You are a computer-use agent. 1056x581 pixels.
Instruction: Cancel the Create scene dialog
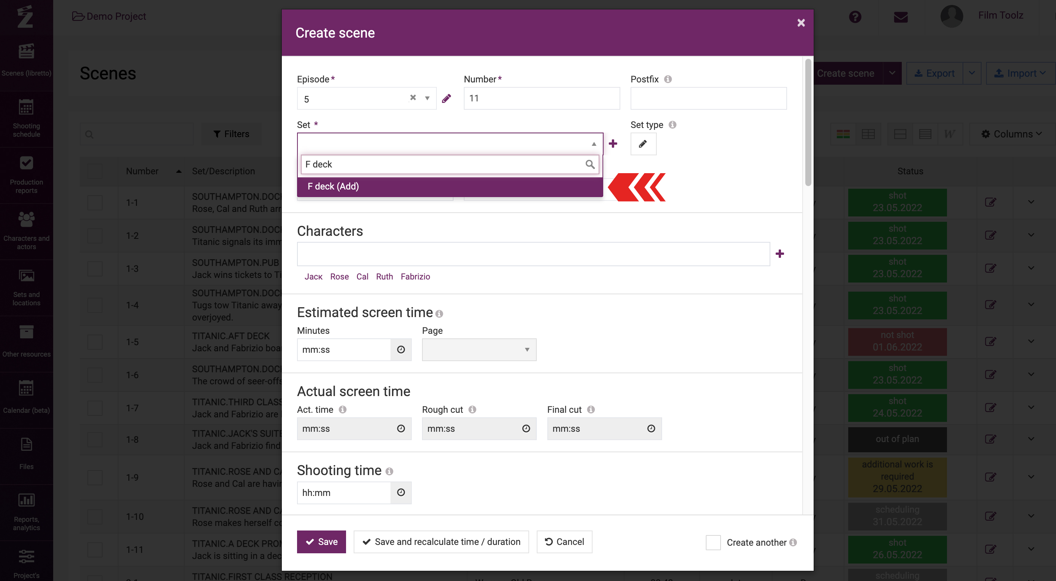coord(564,542)
